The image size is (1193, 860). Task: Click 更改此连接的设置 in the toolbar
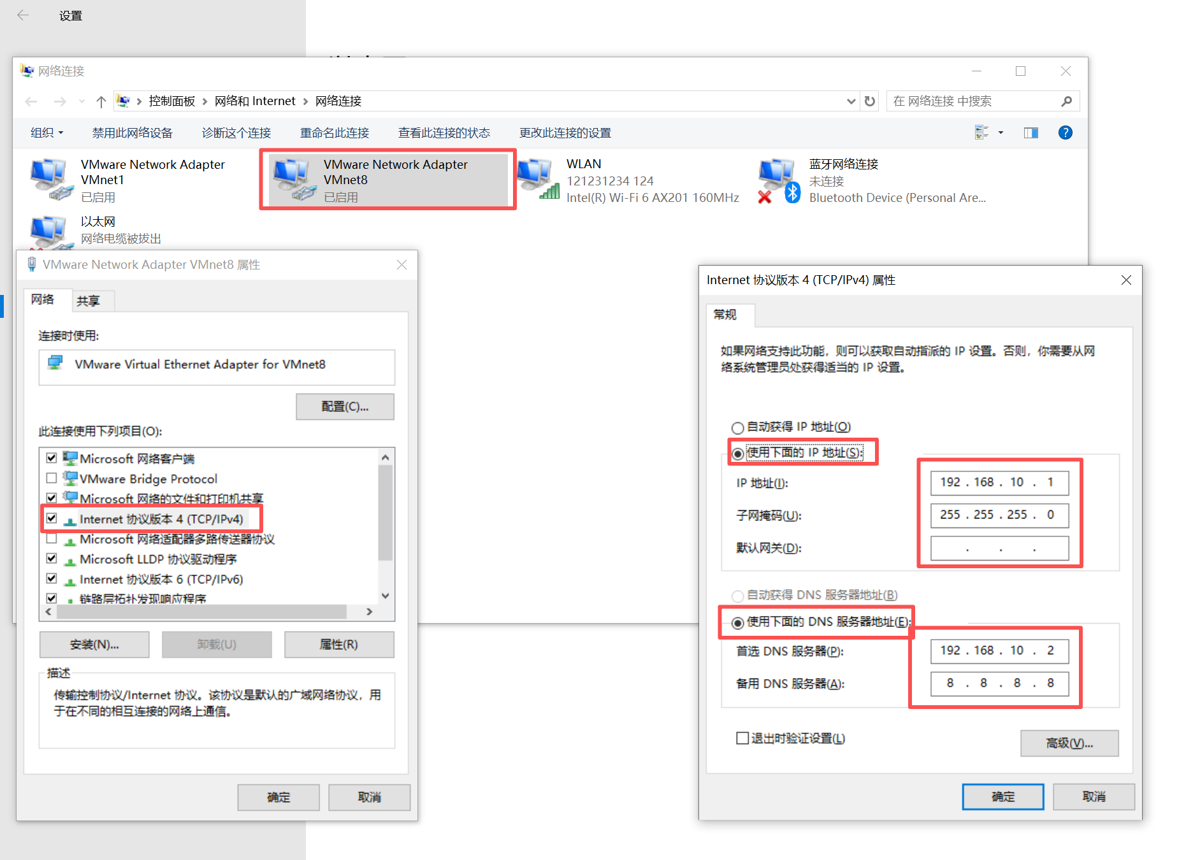coord(565,133)
